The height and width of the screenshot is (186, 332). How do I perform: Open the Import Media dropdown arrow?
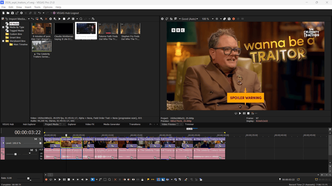[x=29, y=19]
